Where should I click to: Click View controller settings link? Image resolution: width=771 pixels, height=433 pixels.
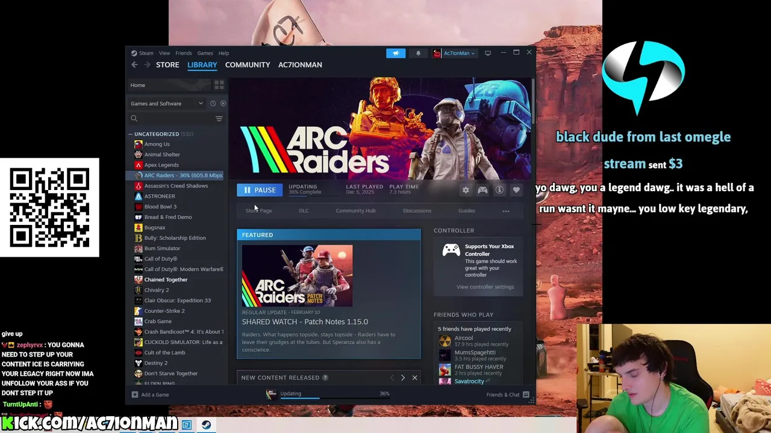[485, 287]
